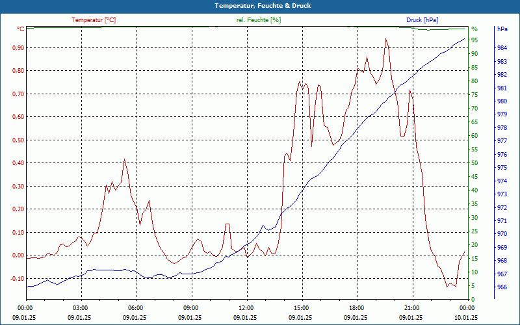Click the green '%' axis unit label
520x325 pixels.
pos(474,29)
